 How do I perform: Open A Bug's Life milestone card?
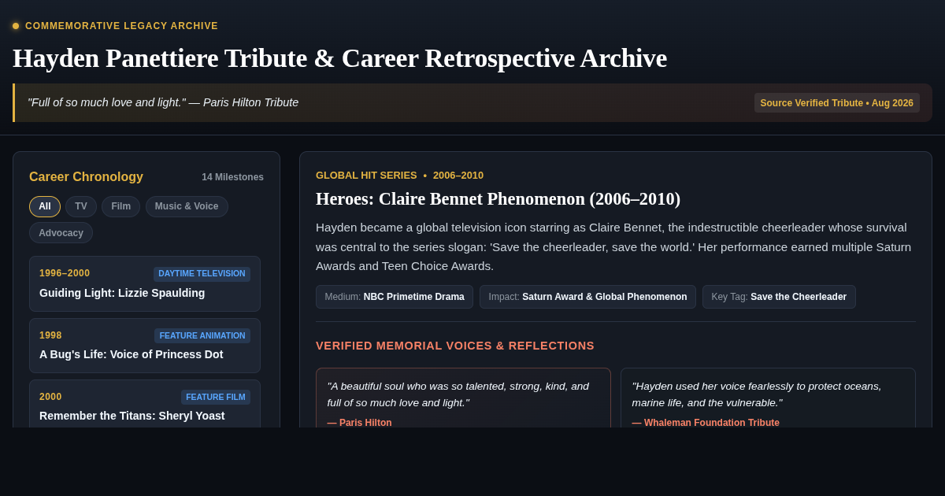145,346
